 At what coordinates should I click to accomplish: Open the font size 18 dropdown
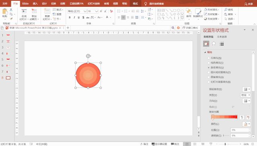tap(97, 11)
